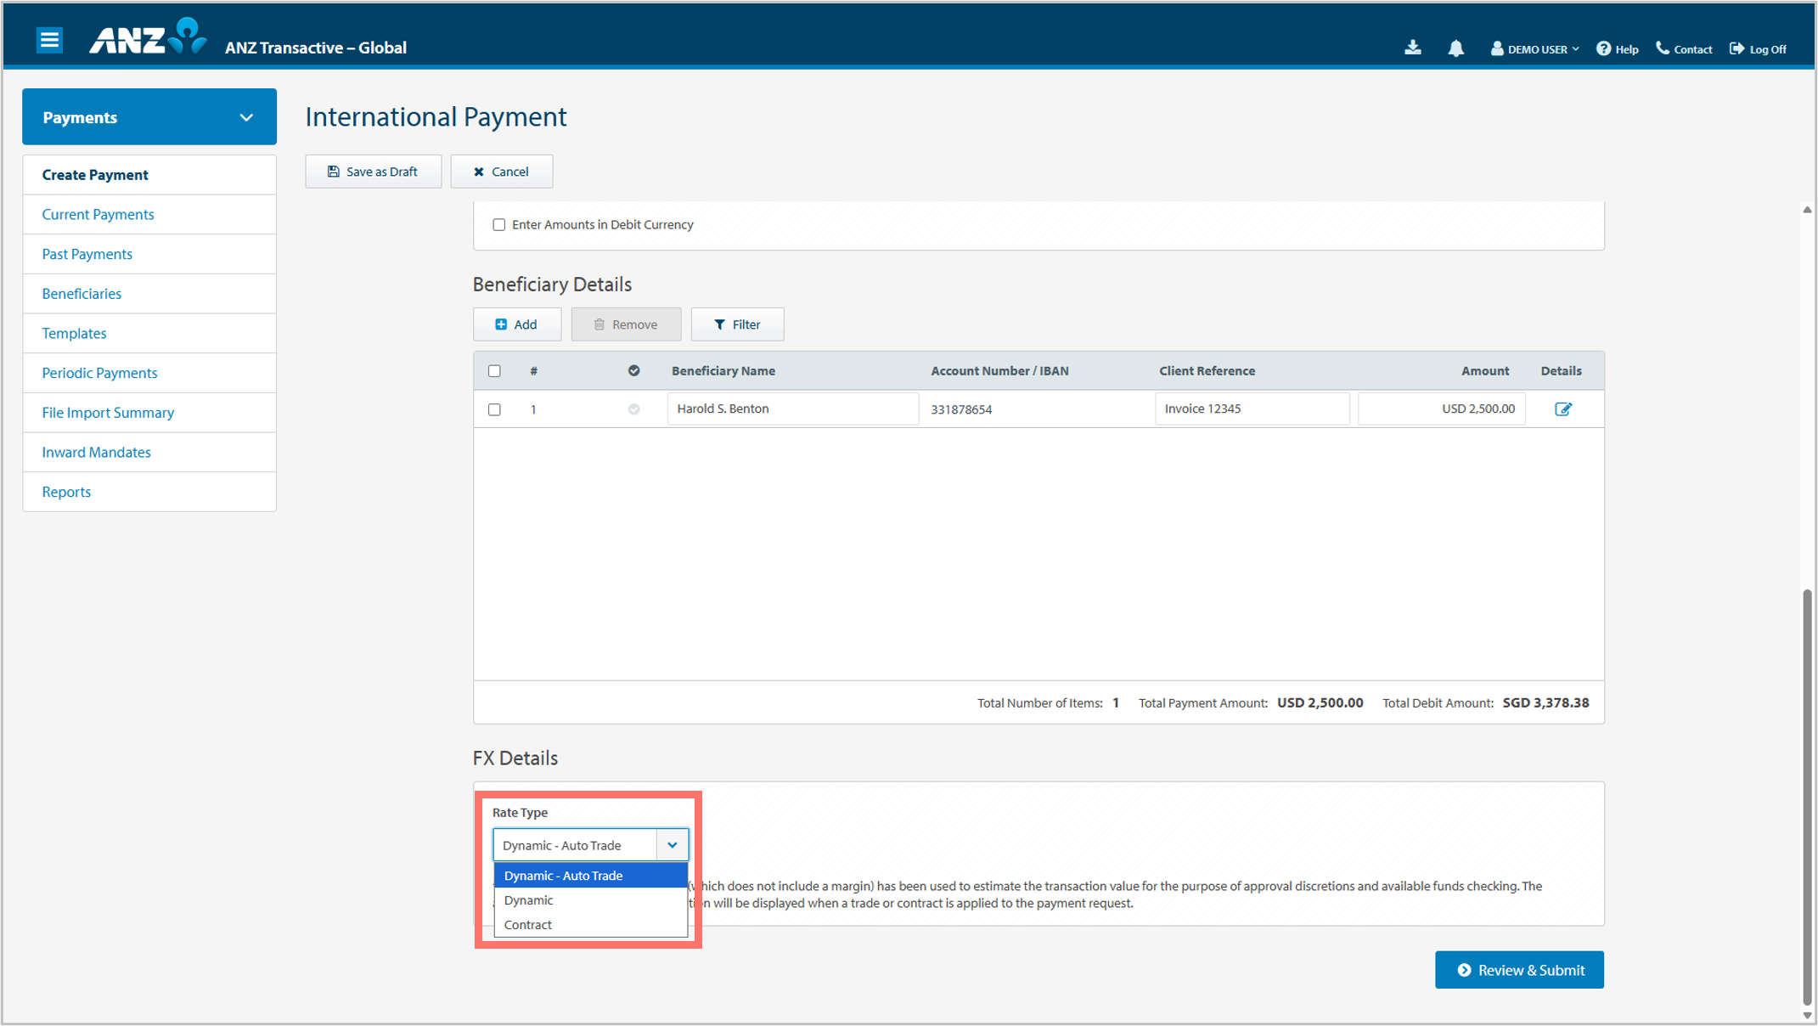The width and height of the screenshot is (1818, 1026).
Task: Choose Dynamic rate type option
Action: [x=528, y=900]
